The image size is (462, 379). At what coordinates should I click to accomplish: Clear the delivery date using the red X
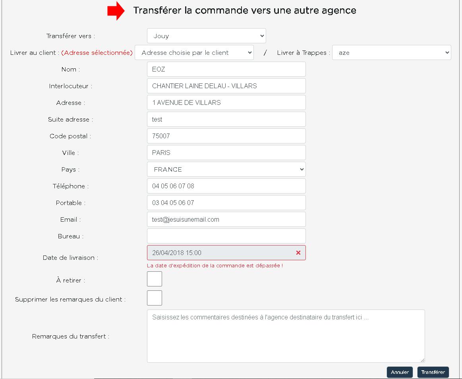(298, 252)
